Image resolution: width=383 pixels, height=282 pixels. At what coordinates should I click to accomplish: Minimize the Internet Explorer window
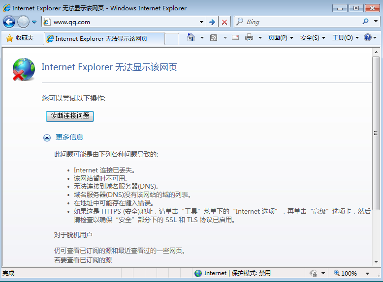(340, 8)
